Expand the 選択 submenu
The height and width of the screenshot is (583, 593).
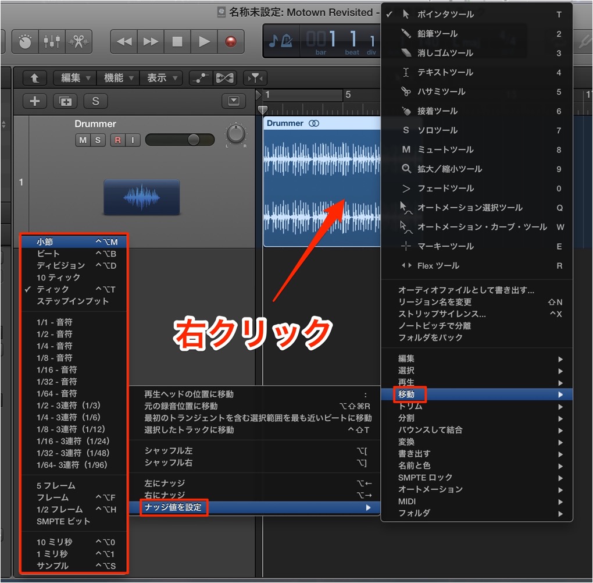pyautogui.click(x=477, y=371)
